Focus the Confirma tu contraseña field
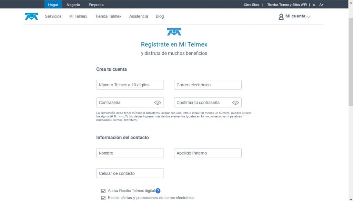Image resolution: width=353 pixels, height=201 pixels. click(x=208, y=103)
